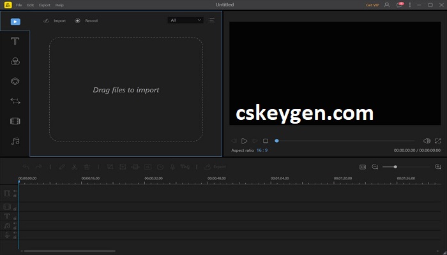This screenshot has width=447, height=255.
Task: Enter fullscreen preview mode
Action: click(x=438, y=141)
